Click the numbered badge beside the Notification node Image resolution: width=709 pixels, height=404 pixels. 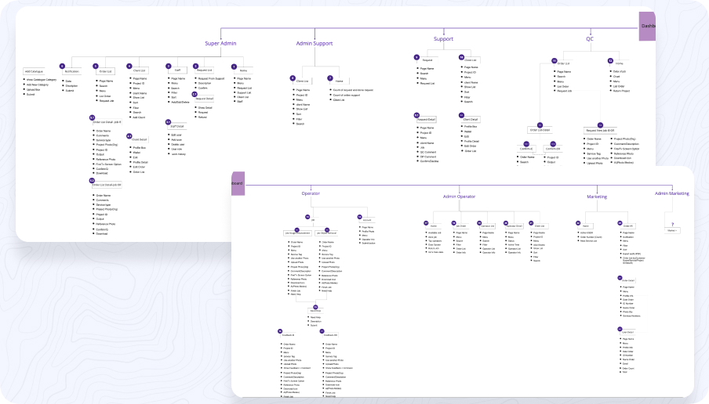click(62, 67)
